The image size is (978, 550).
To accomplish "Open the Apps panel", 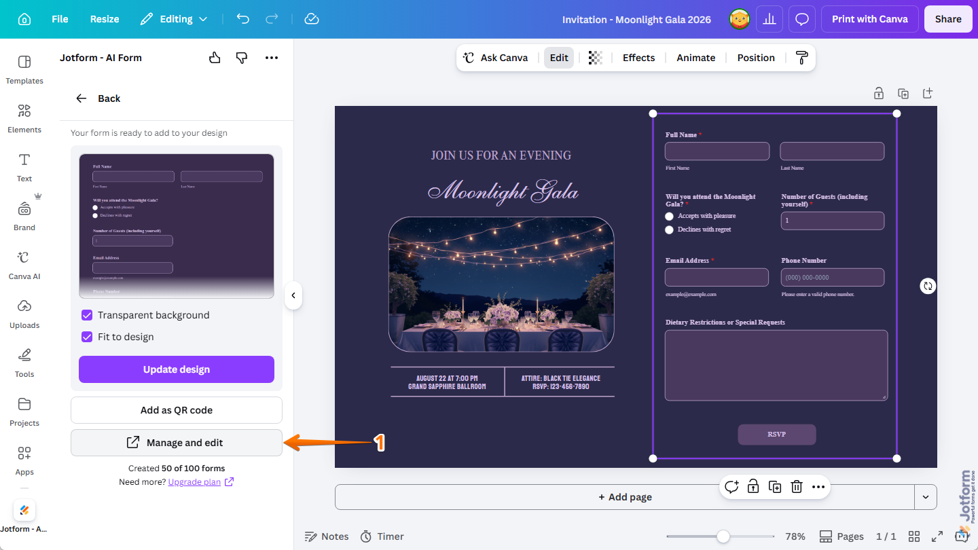I will (x=24, y=461).
